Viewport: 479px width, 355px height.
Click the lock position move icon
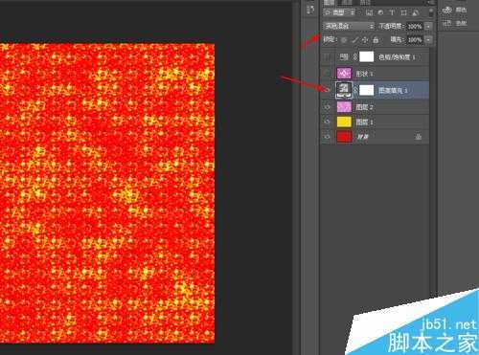[x=365, y=40]
